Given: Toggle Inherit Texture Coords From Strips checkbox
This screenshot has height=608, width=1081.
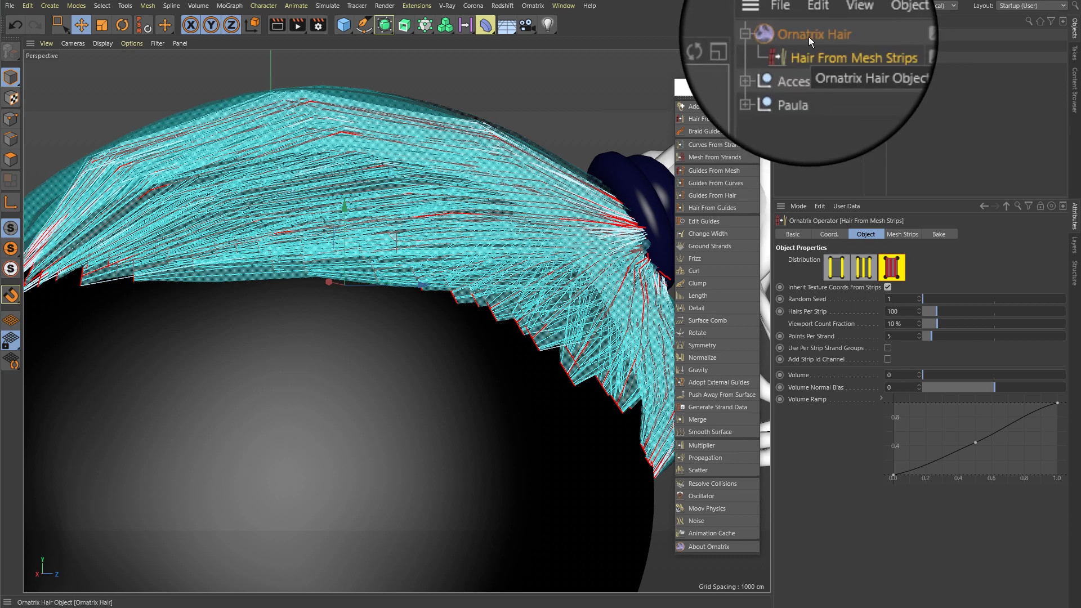Looking at the screenshot, I should [888, 287].
